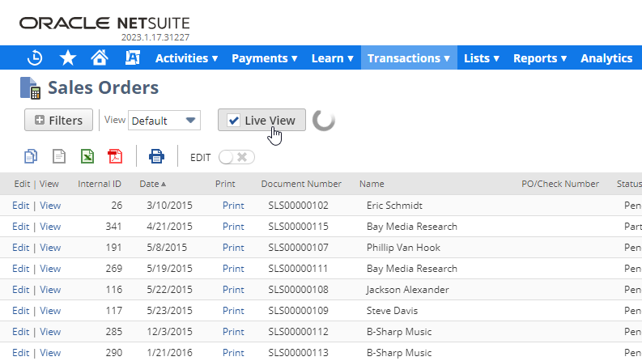Print sales order SLS00000102

click(233, 206)
